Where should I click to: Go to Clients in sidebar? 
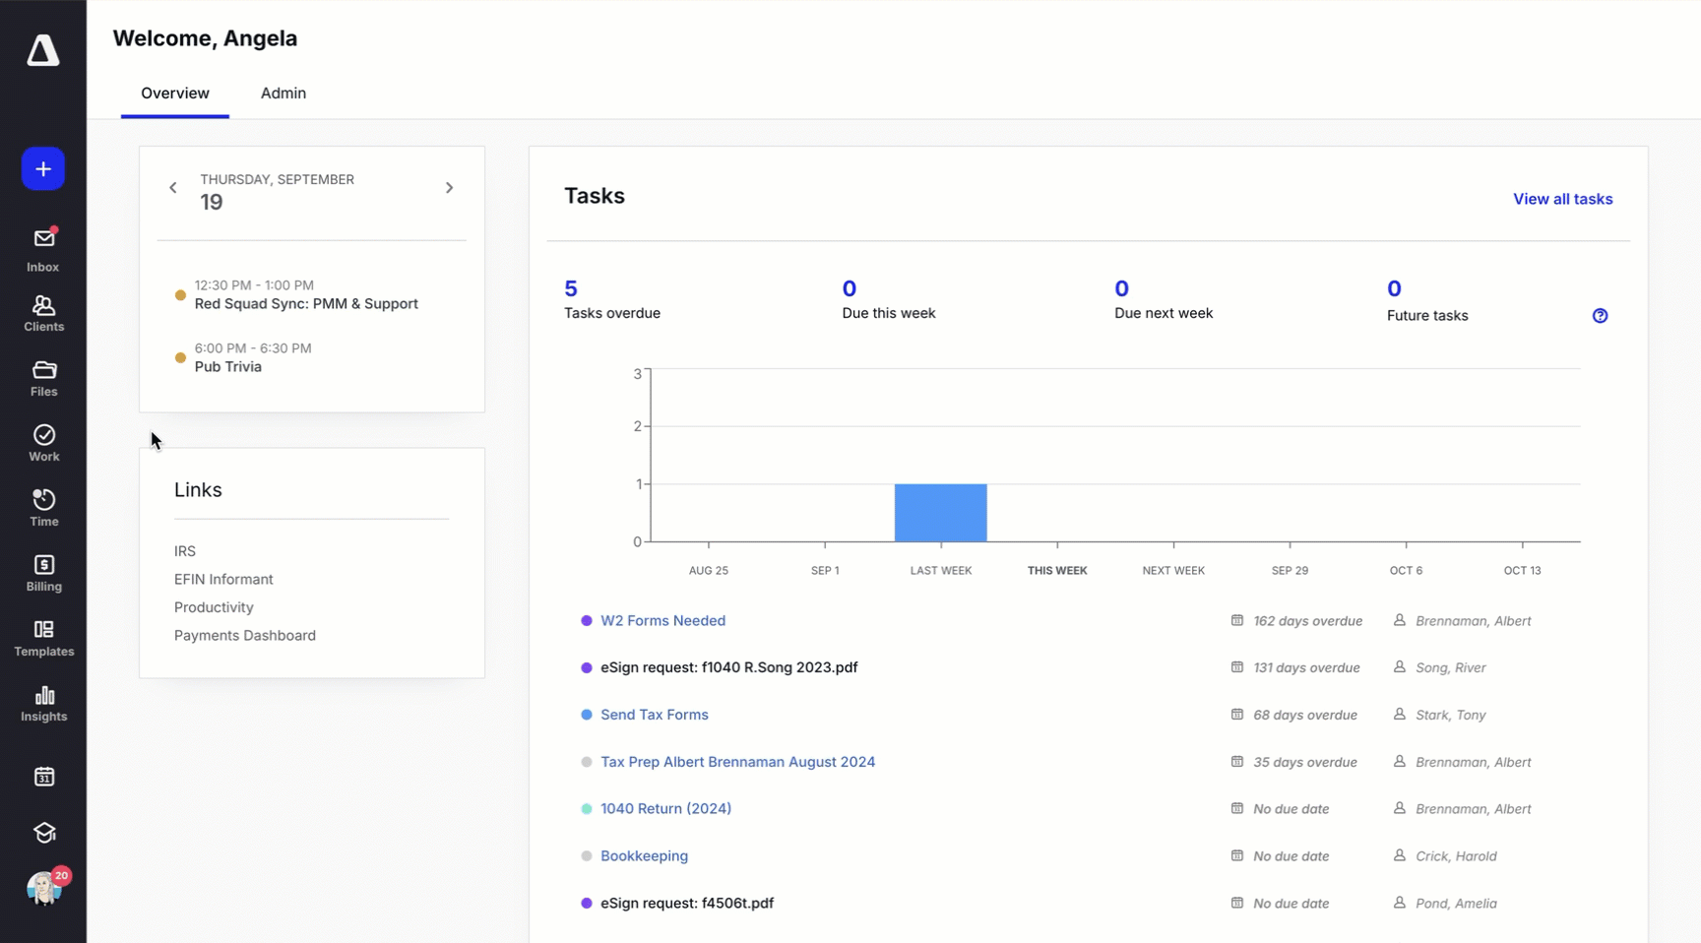click(x=43, y=314)
